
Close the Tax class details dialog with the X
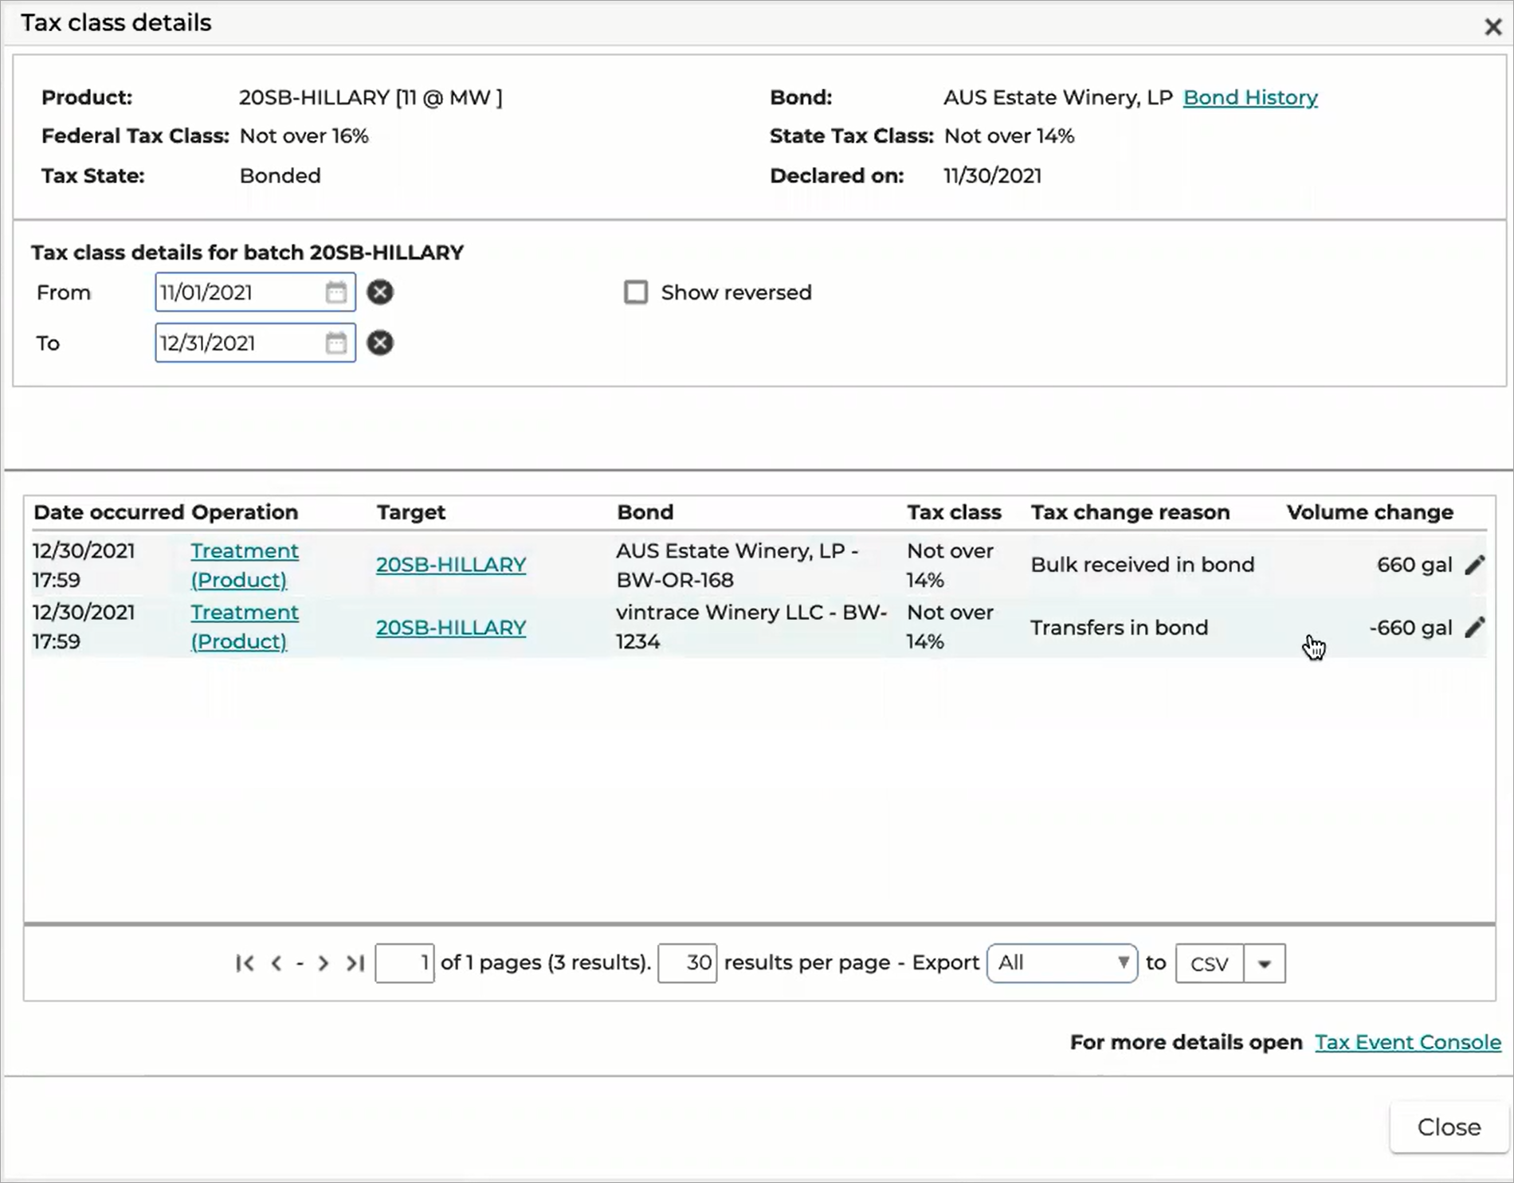(1492, 26)
